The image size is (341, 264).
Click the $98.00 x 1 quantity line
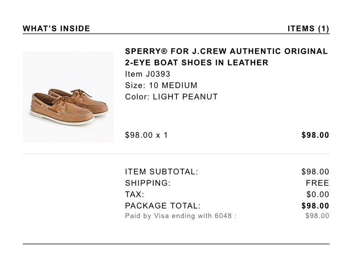146,135
